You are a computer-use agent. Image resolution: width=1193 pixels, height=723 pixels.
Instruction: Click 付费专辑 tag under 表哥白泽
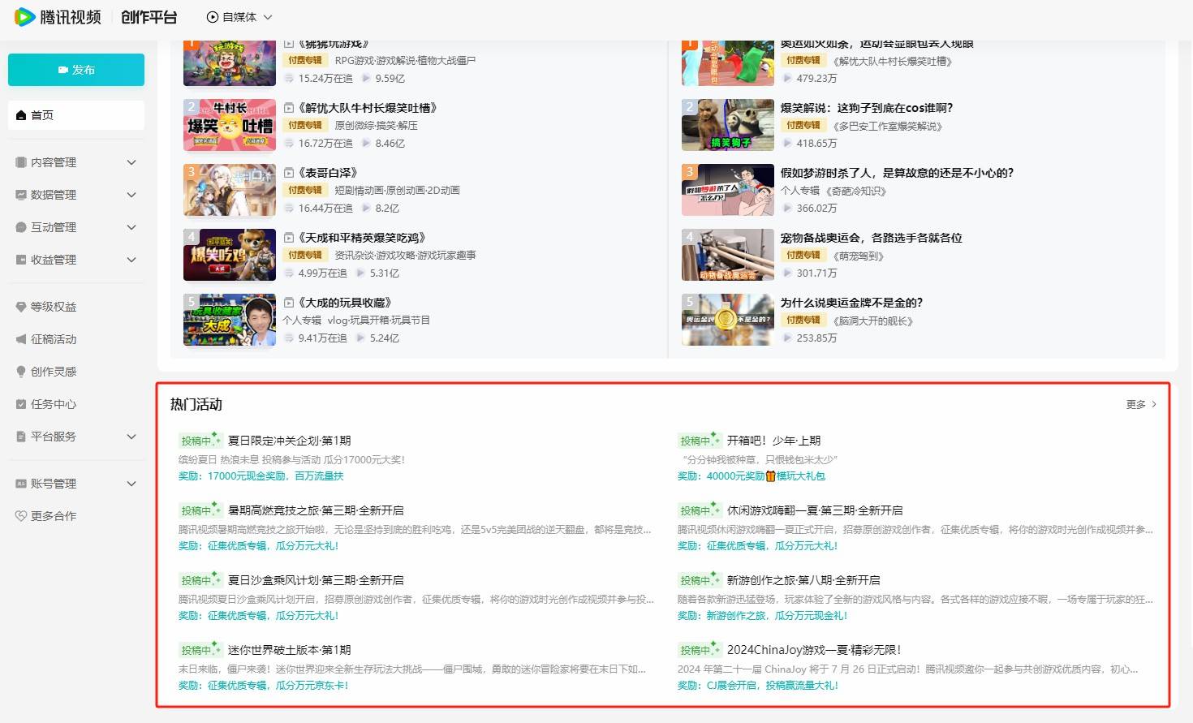pos(305,190)
